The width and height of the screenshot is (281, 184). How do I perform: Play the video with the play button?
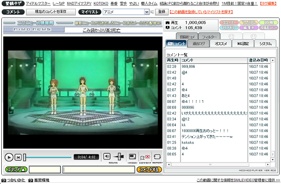pyautogui.click(x=9, y=157)
